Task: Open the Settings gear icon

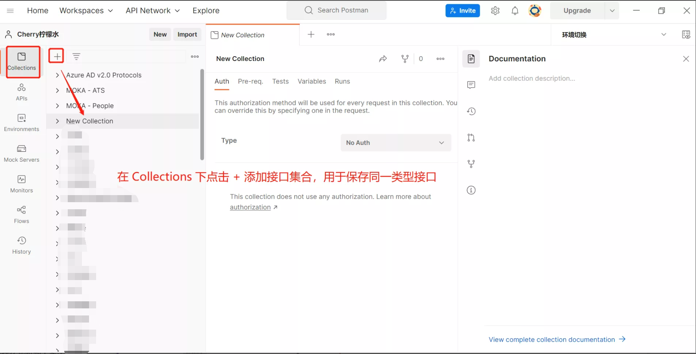Action: 495,11
